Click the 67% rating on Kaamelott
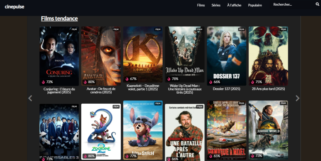Image resolution: width=321 pixels, height=161 pixels. click(133, 79)
